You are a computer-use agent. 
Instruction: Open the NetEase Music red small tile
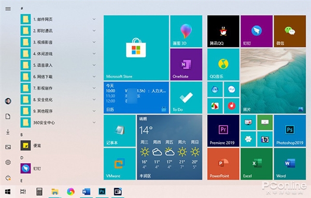[x=232, y=106]
